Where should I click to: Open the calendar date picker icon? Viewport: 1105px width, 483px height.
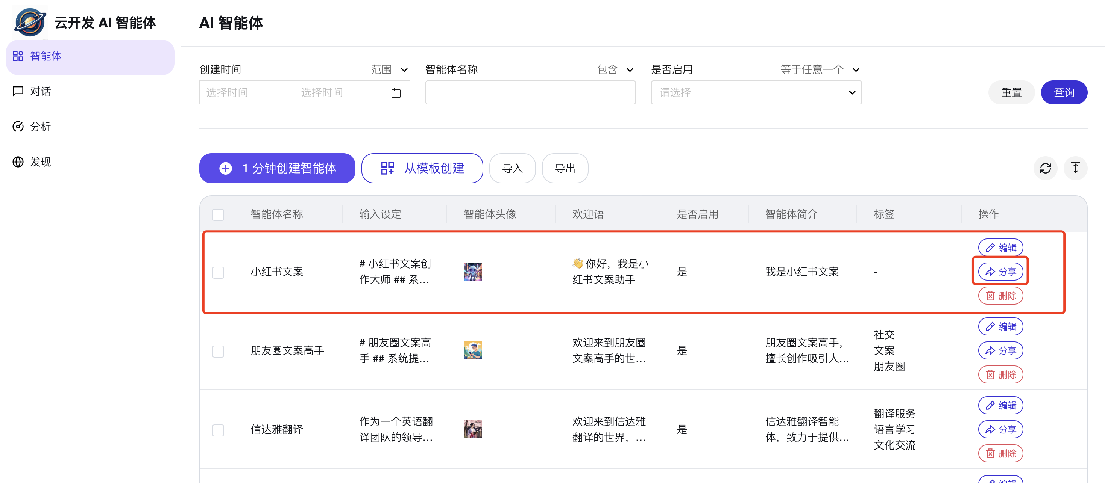tap(396, 93)
